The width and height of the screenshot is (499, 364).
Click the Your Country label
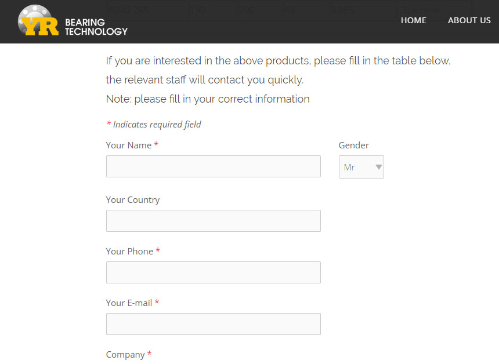point(133,200)
